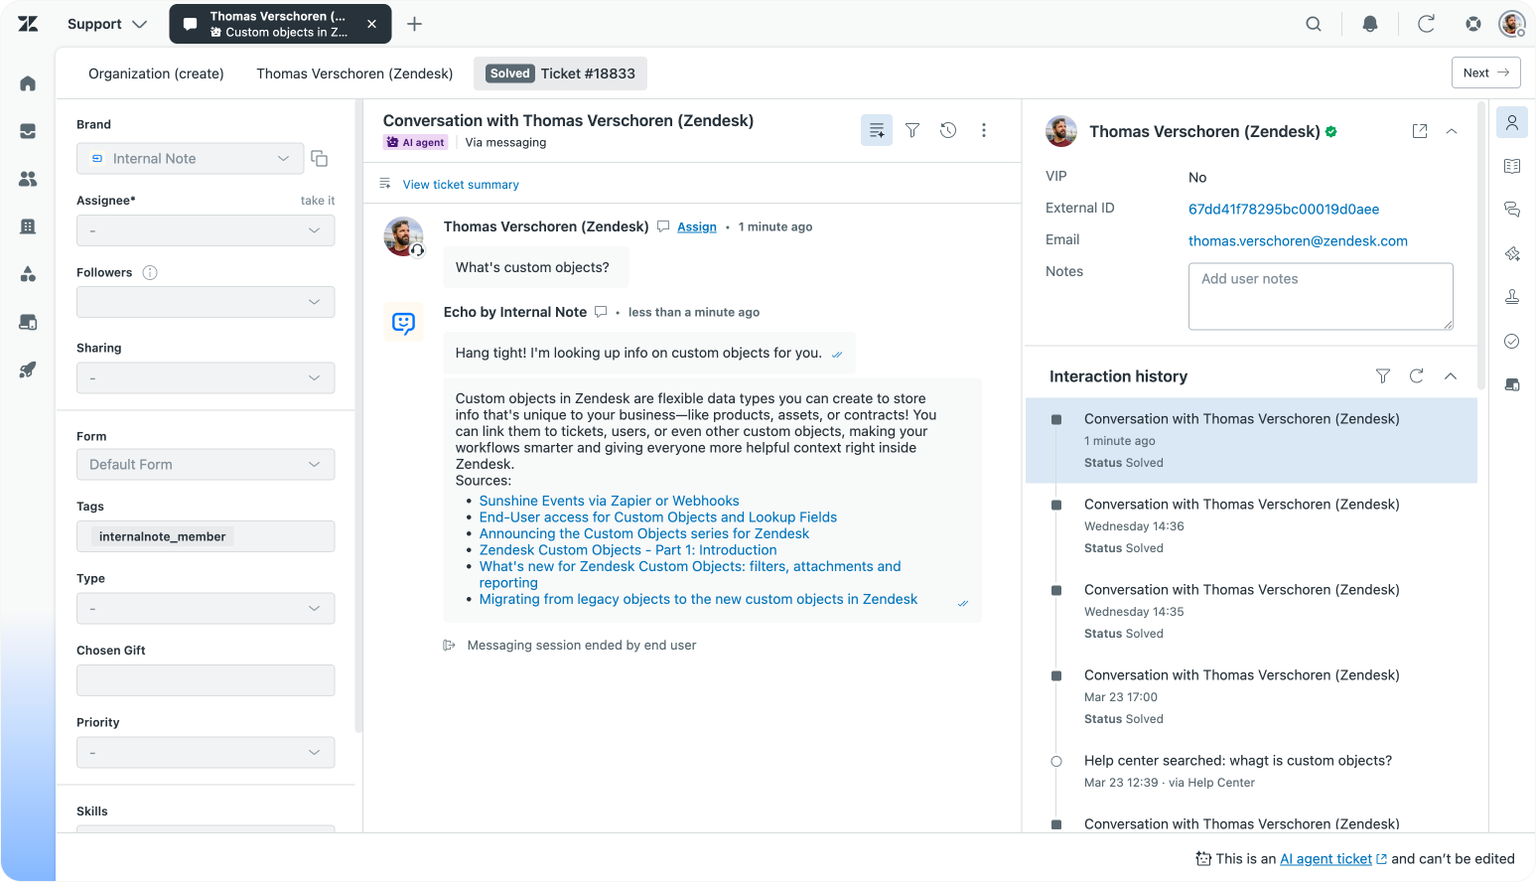1536x882 pixels.
Task: Open the Default Form dropdown
Action: coord(206,464)
